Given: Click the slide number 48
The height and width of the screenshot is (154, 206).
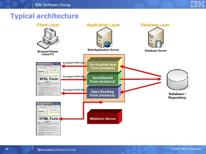Looking at the screenshot, I should 7,149.
